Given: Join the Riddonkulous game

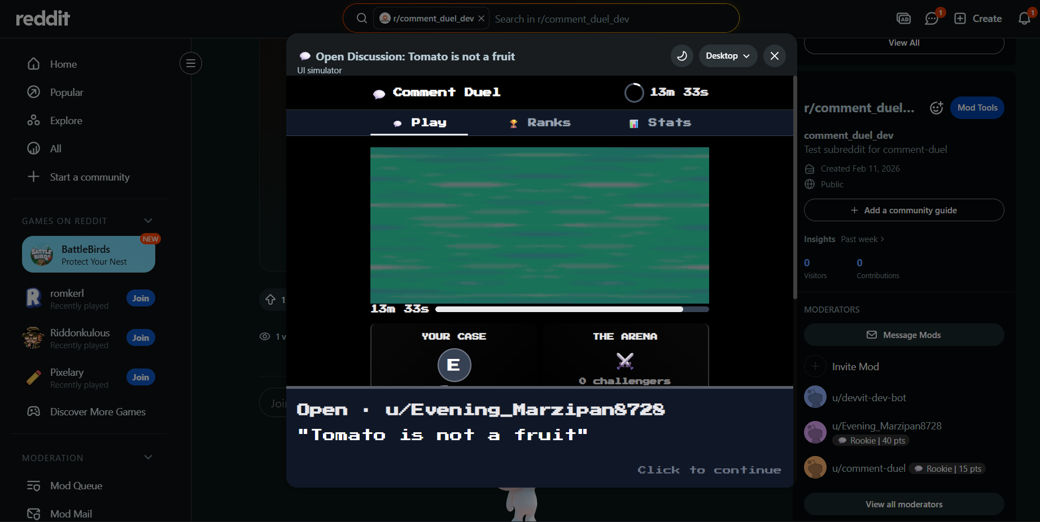Looking at the screenshot, I should tap(141, 337).
